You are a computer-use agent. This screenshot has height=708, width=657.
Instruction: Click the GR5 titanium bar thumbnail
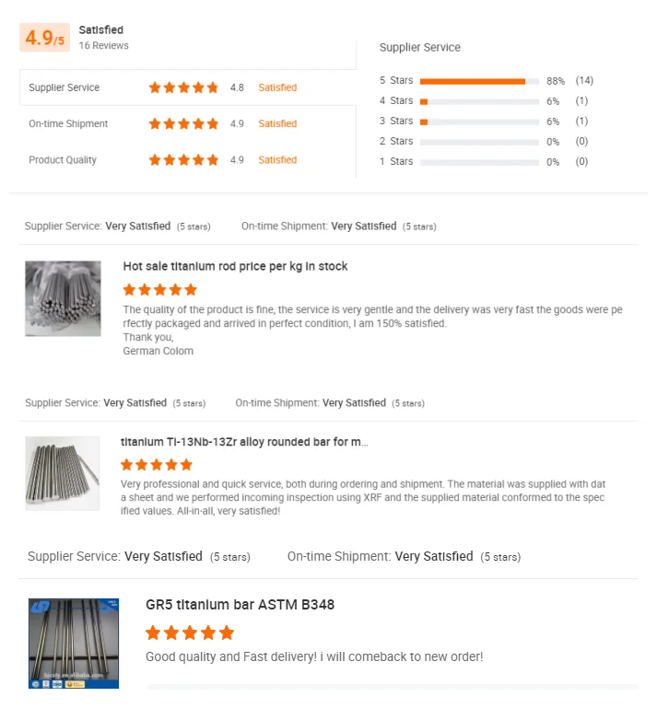tap(74, 644)
